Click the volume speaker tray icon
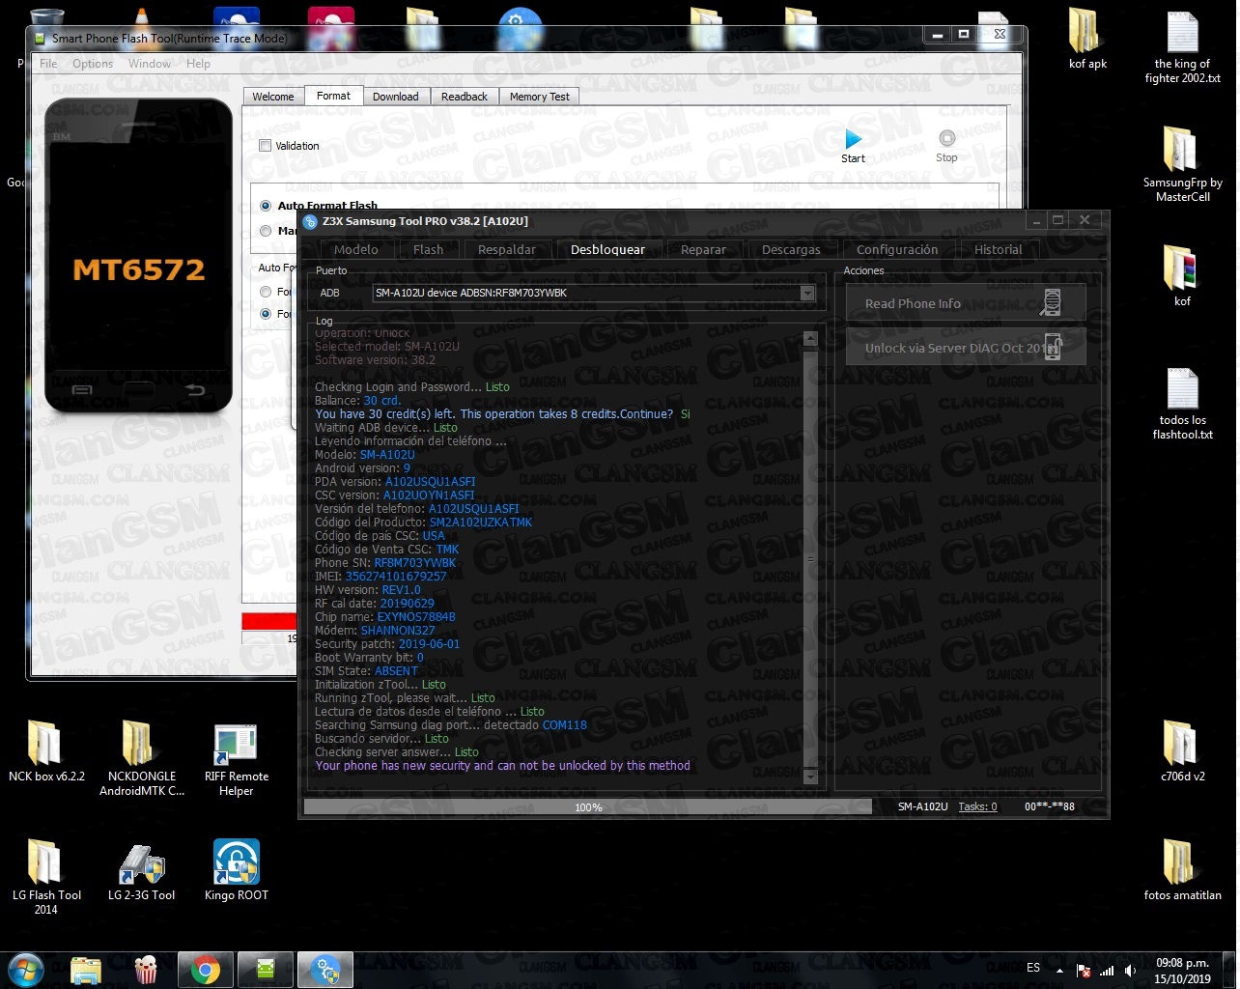1240x989 pixels. pyautogui.click(x=1130, y=971)
